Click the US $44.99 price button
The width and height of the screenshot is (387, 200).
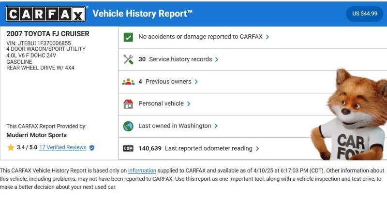pos(365,14)
